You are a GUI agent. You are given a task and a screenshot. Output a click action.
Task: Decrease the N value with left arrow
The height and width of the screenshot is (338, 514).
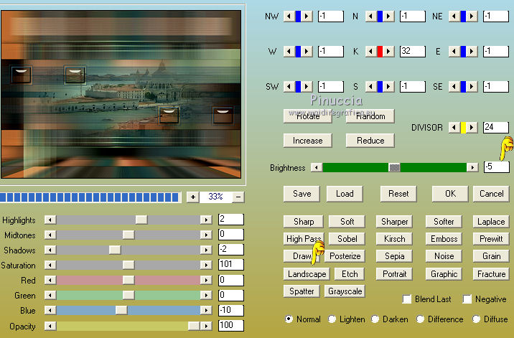[370, 16]
